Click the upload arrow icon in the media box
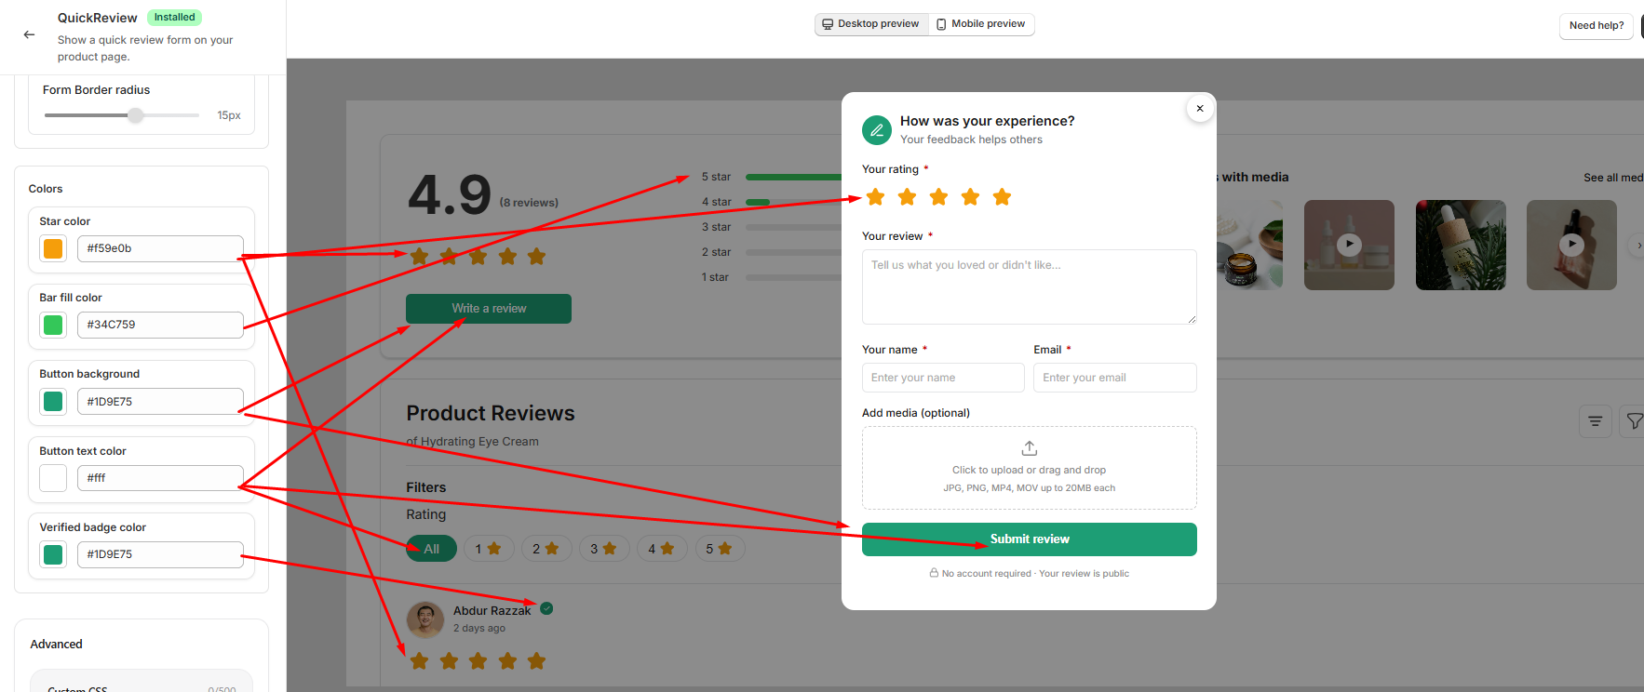Viewport: 1644px width, 692px height. point(1029,448)
